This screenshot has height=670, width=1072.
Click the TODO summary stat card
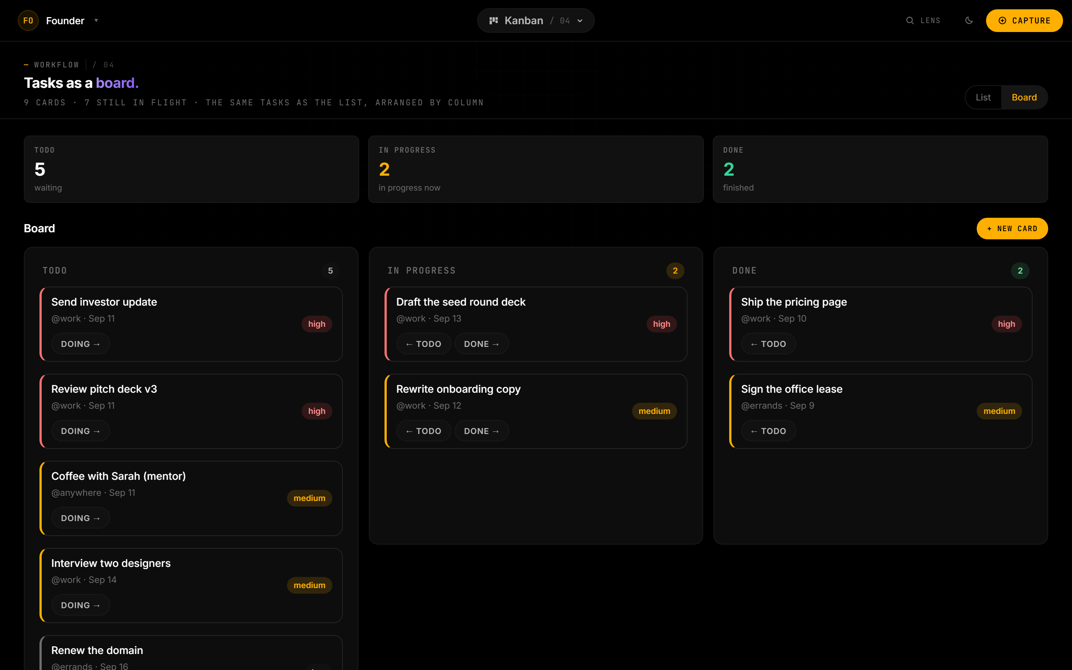point(191,169)
